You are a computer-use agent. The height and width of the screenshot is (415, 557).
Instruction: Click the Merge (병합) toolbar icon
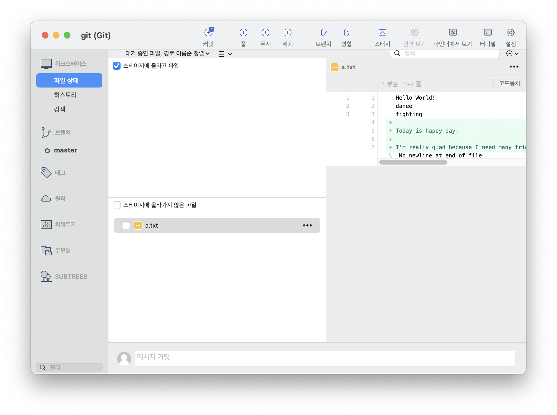click(346, 33)
